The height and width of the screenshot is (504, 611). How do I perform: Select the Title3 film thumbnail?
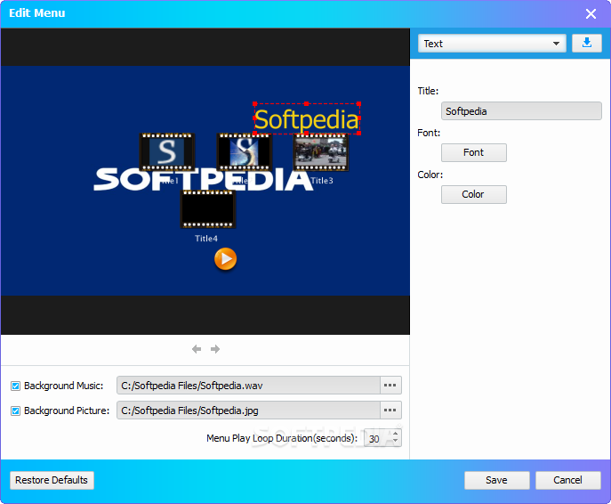[x=321, y=152]
